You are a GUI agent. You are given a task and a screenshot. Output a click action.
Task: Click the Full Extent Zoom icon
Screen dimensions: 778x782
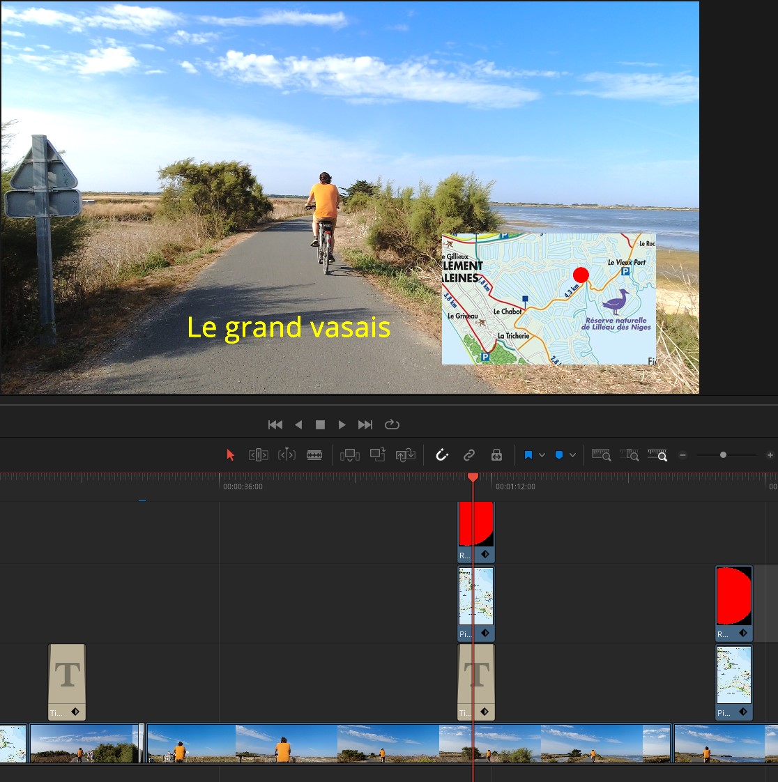[601, 455]
